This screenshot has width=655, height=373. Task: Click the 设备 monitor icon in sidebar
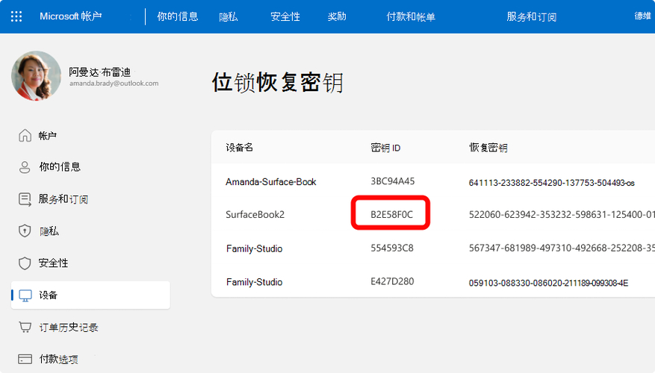pos(25,295)
